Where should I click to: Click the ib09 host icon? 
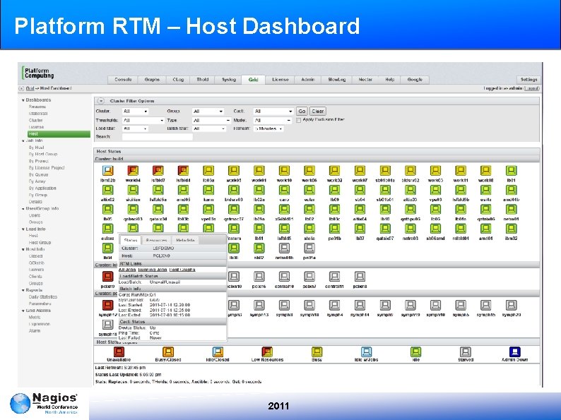click(x=334, y=190)
